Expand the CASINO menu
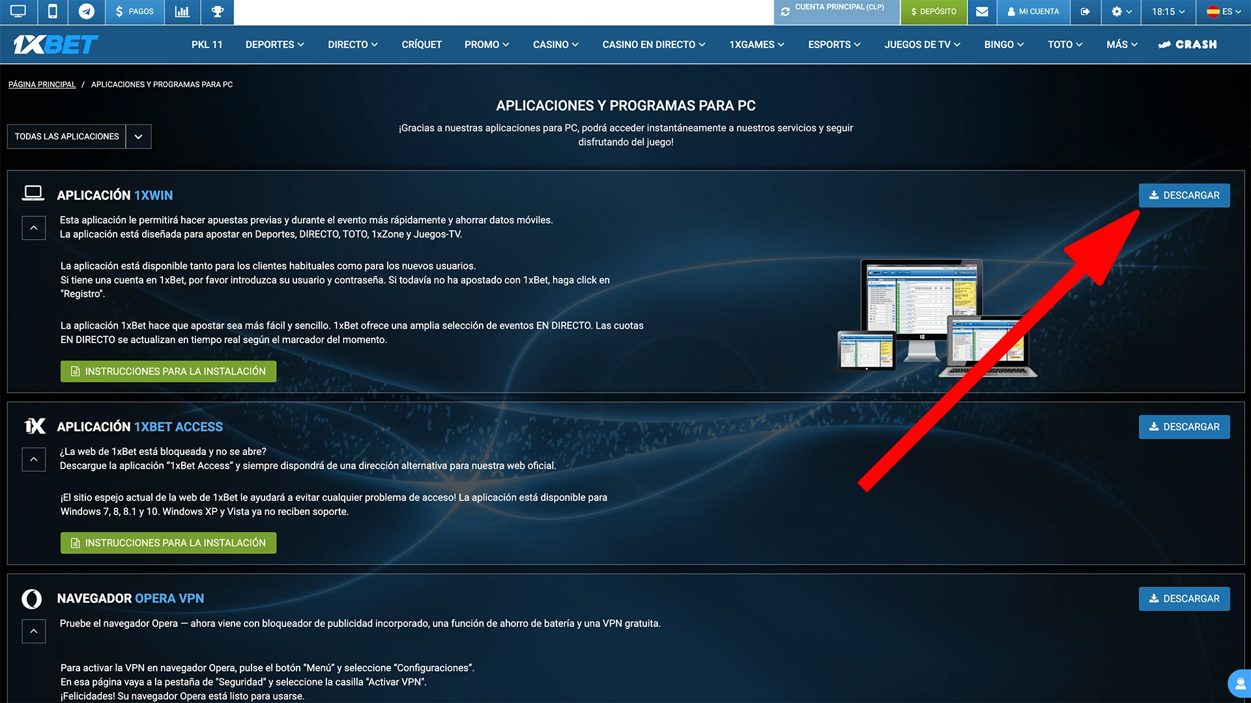 (556, 44)
